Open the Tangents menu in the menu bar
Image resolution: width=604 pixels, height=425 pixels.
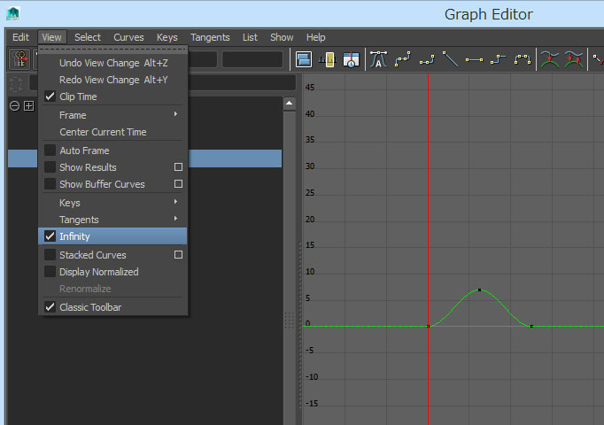click(x=210, y=37)
